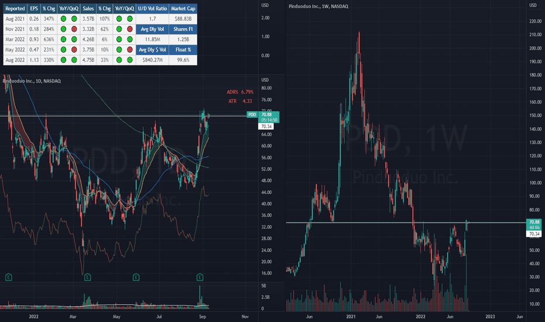Click the red QoQ dot in May 2022 Sales row
The width and height of the screenshot is (545, 322).
coord(130,50)
